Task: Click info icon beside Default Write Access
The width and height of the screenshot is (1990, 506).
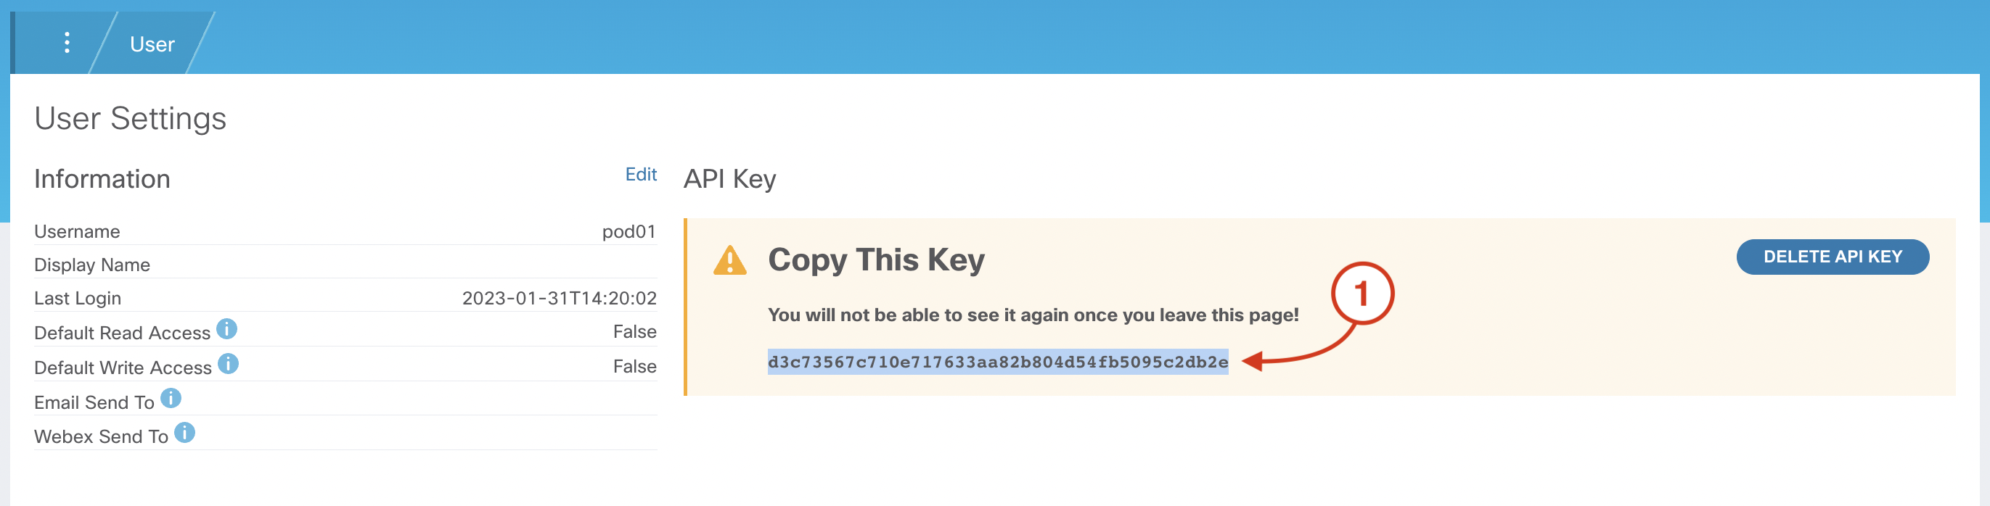Action: [228, 364]
